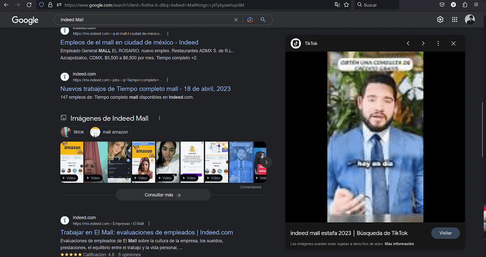Viewport: 486px width, 257px height.
Task: Open the tracking protection shield icon
Action: coord(42,5)
